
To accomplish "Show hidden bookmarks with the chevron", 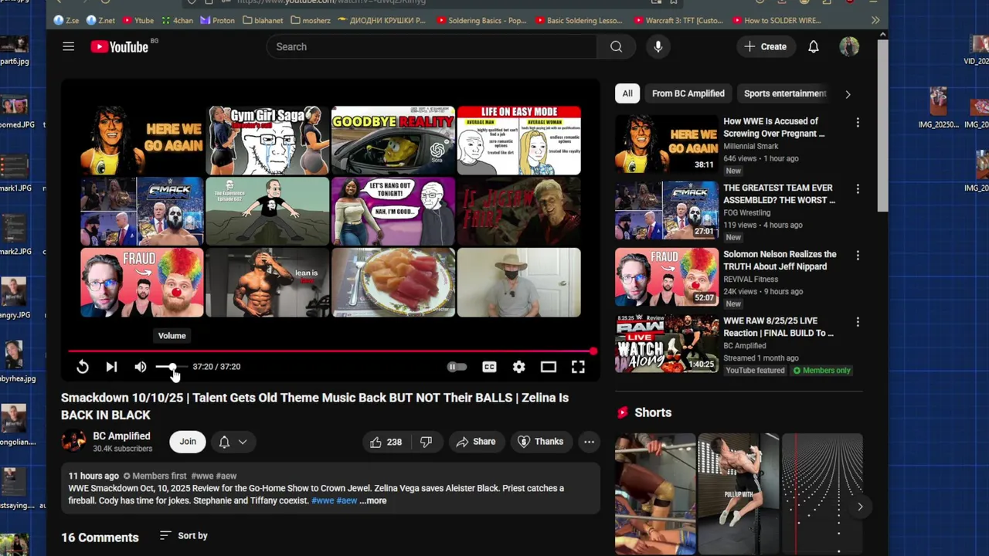I will click(875, 20).
